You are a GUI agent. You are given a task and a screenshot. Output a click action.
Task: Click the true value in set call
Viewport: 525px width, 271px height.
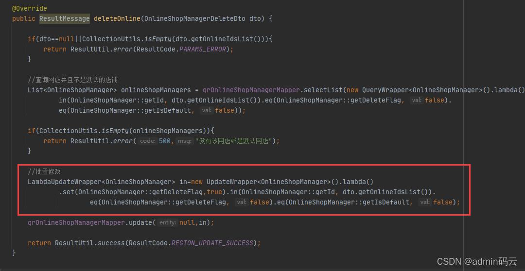coord(214,192)
